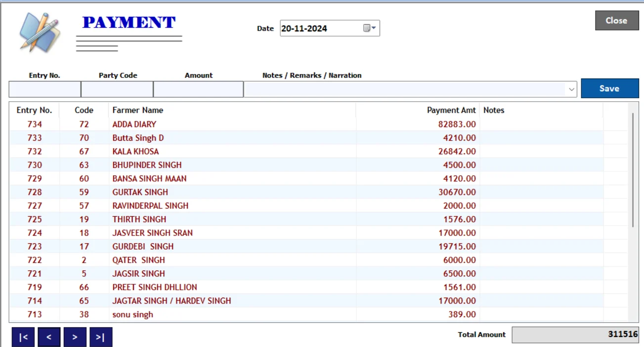Viewport: 644px width, 347px height.
Task: Open the date picker calendar icon
Action: pos(370,28)
